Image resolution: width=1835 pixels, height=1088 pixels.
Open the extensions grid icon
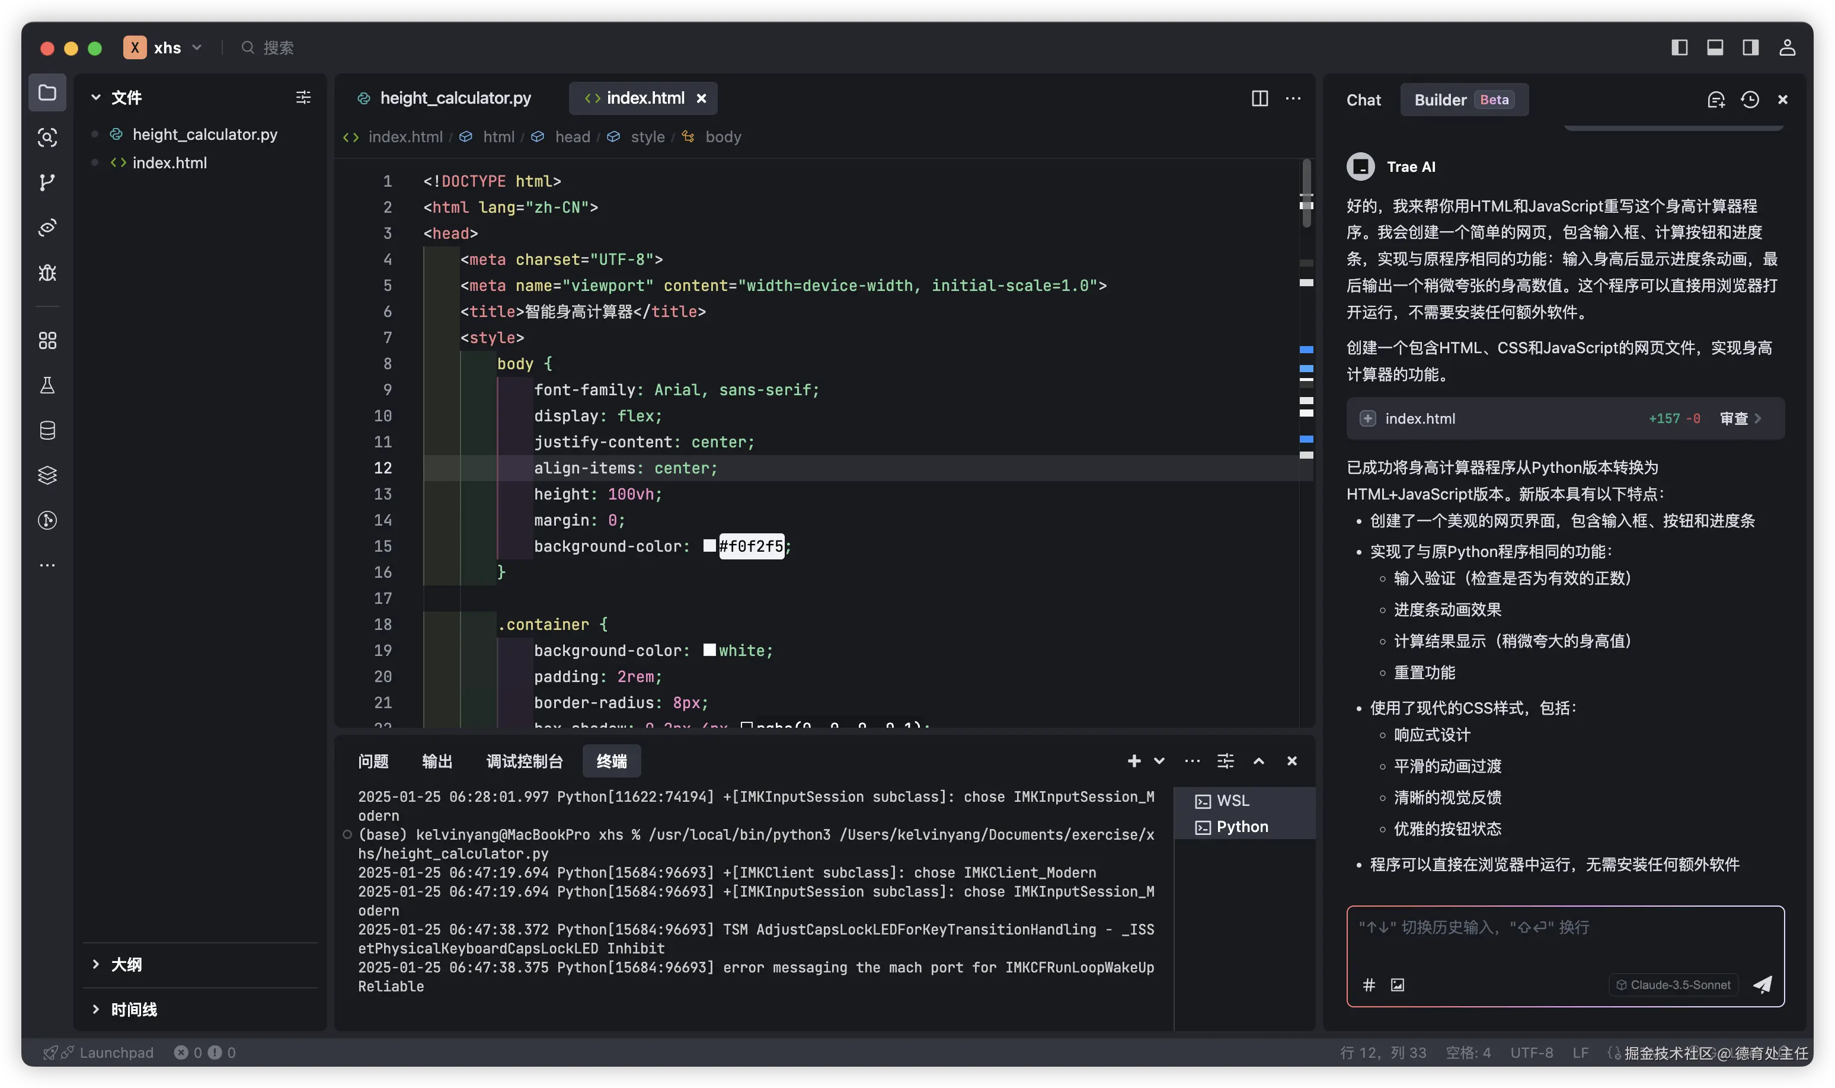(x=47, y=340)
